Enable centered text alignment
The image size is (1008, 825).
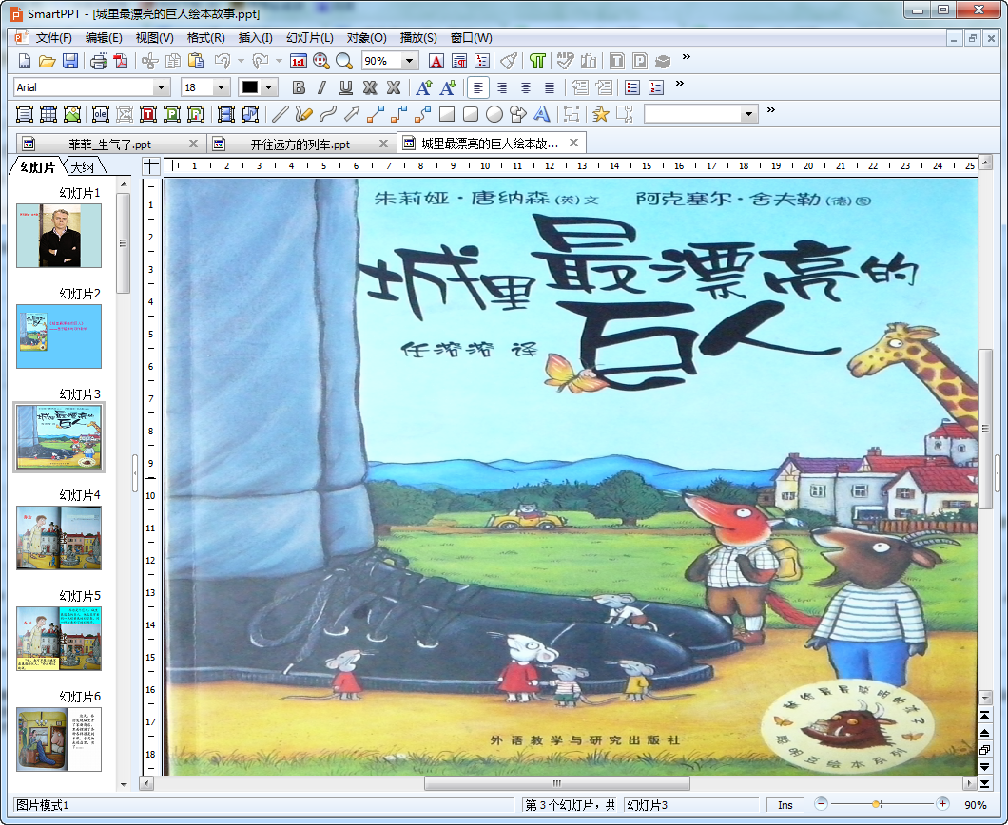point(526,87)
